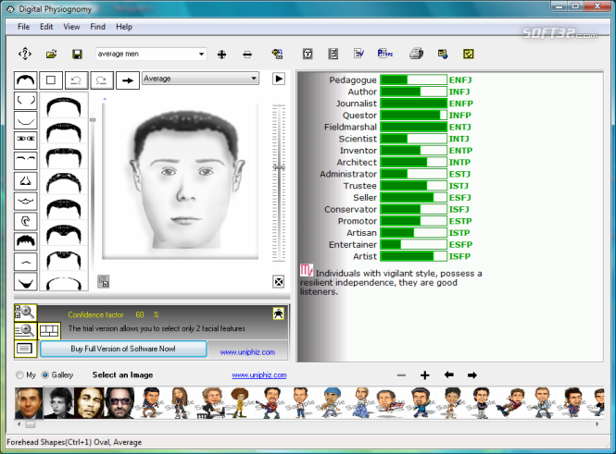Click the document page toolbar icon
Image resolution: width=616 pixels, height=454 pixels.
coord(333,54)
